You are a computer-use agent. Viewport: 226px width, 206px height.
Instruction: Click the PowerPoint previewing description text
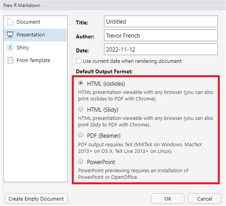(133, 174)
